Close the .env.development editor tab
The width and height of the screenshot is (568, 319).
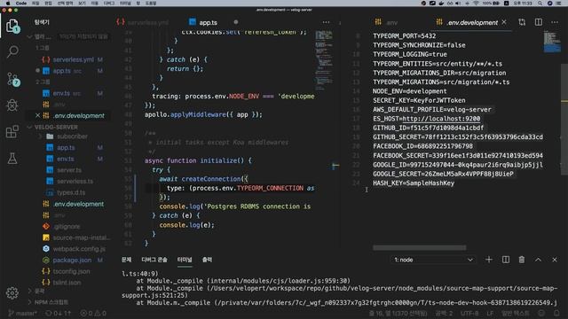pyautogui.click(x=504, y=22)
